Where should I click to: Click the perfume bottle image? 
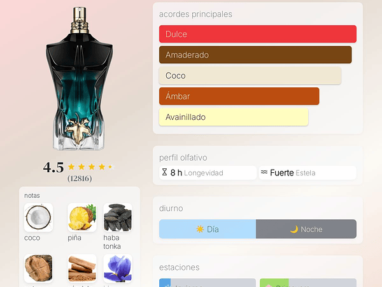tap(79, 78)
